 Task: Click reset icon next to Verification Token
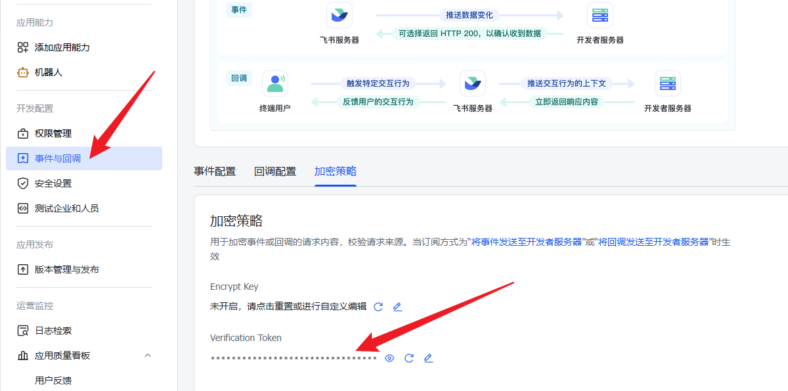click(x=409, y=358)
